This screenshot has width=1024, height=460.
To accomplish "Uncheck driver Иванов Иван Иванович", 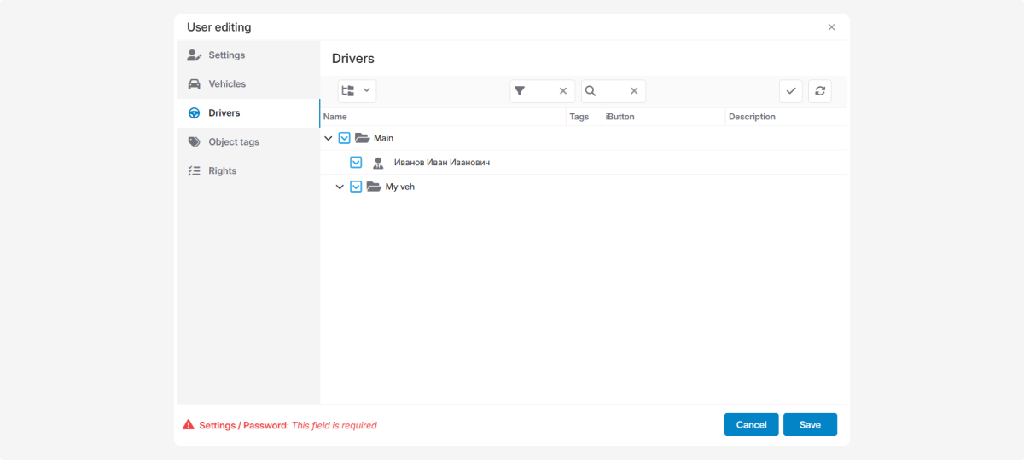I will pos(357,163).
